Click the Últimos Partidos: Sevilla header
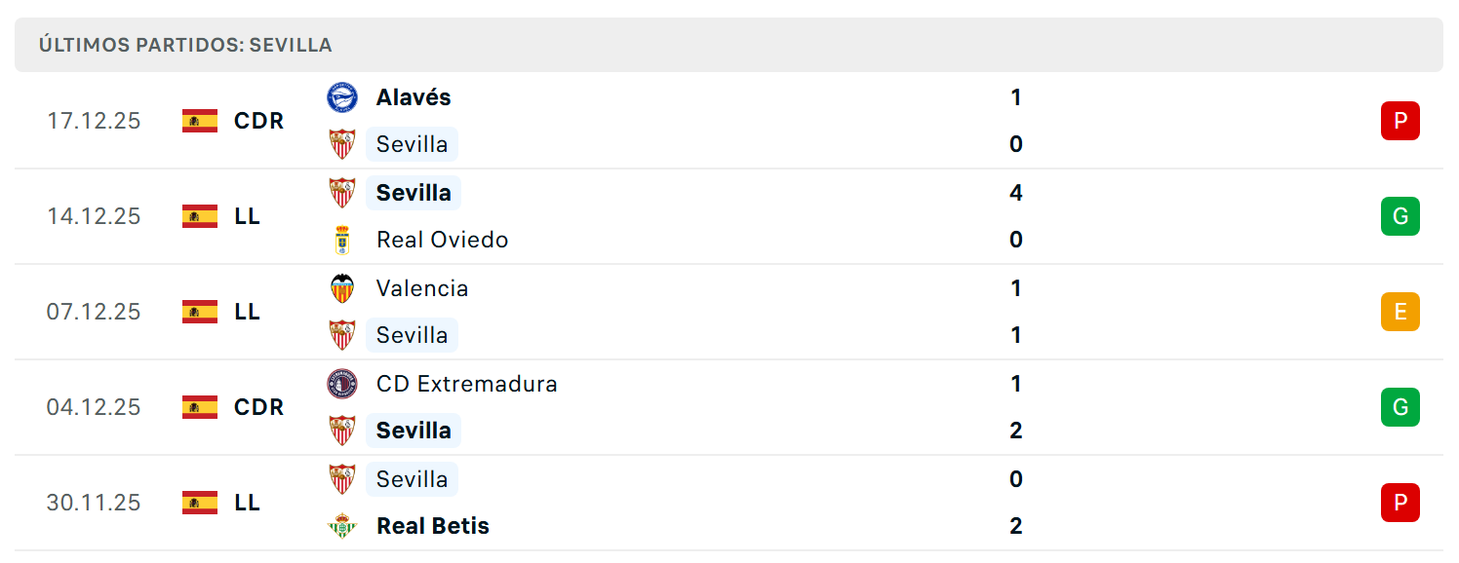This screenshot has width=1459, height=563. (x=185, y=45)
